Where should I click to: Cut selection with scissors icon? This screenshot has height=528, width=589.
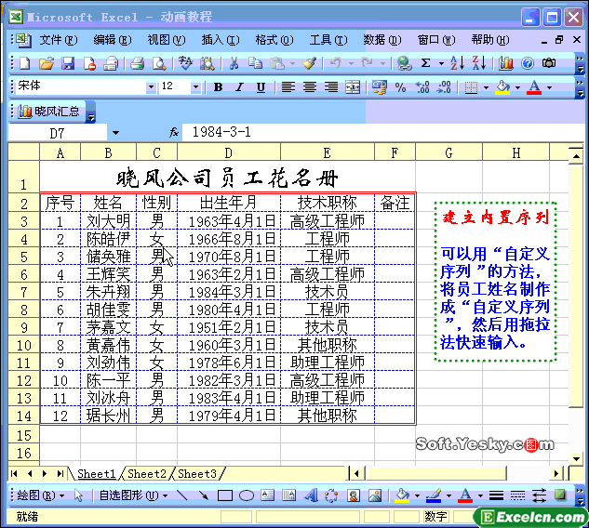point(234,63)
